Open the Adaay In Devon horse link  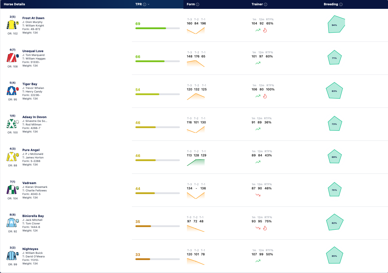point(34,117)
